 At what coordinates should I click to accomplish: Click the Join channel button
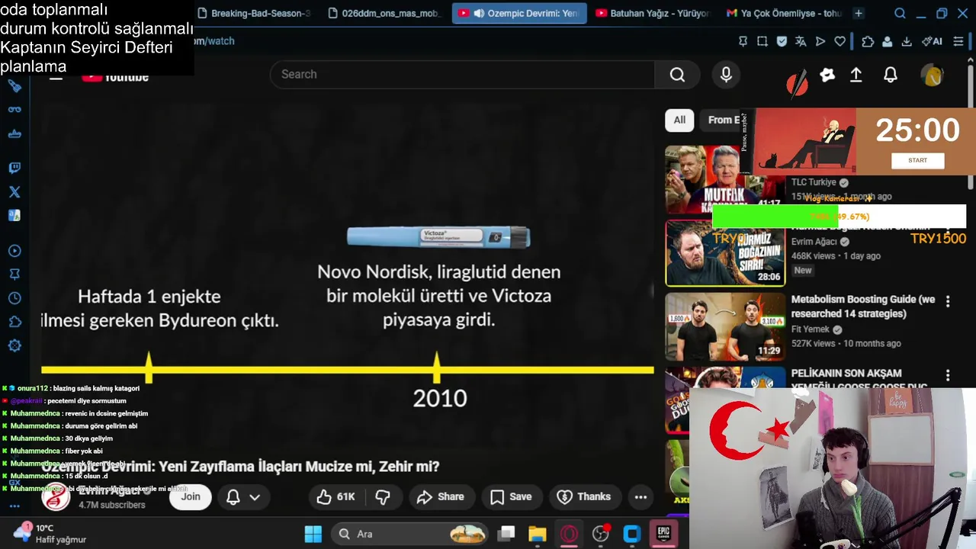click(191, 497)
